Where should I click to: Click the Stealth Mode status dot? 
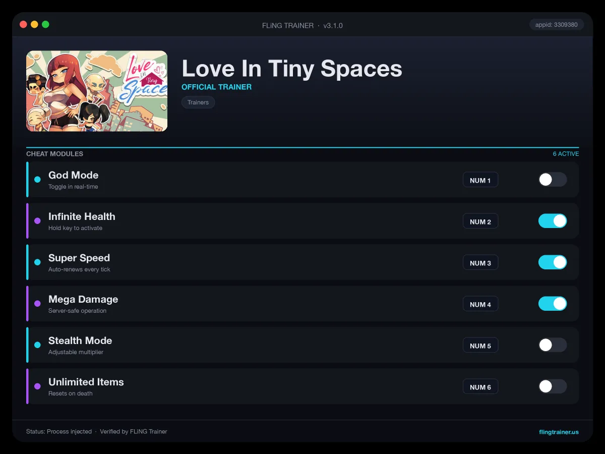[x=37, y=345]
